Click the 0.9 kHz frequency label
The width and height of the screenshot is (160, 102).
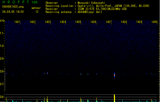click(2, 59)
